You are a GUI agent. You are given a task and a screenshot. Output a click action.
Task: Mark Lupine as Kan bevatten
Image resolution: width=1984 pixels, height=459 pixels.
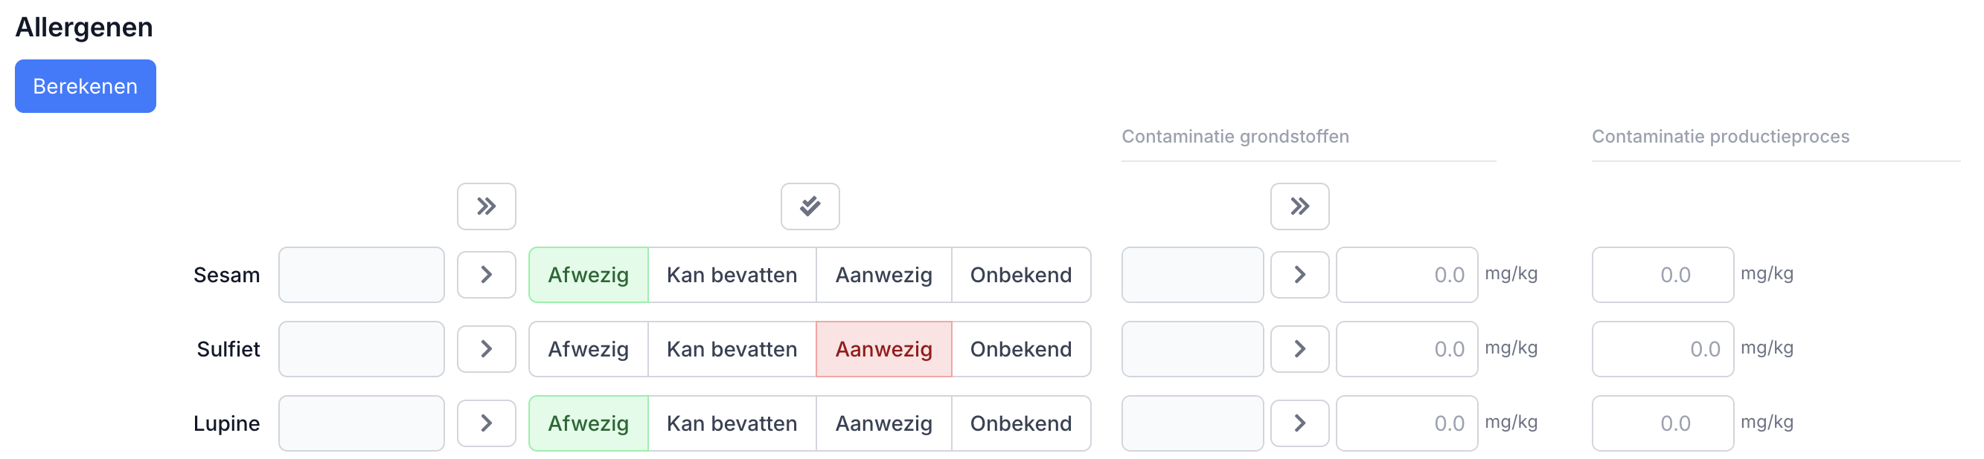732,422
